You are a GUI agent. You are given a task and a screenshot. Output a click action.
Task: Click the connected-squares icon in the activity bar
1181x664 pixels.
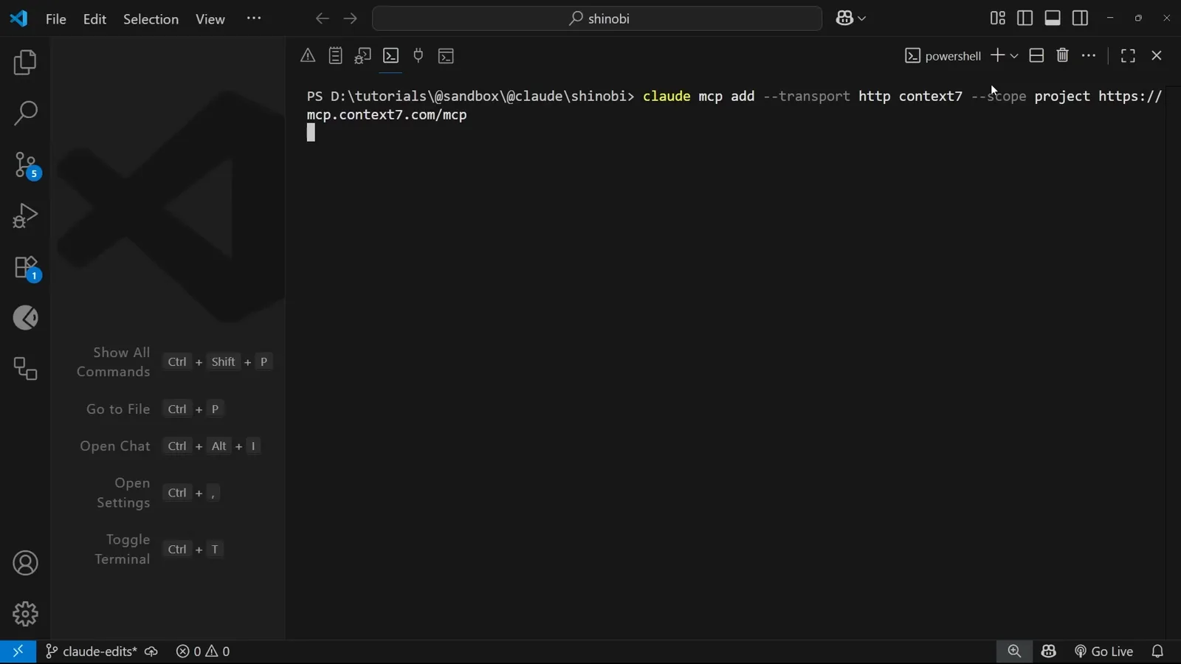pos(25,369)
